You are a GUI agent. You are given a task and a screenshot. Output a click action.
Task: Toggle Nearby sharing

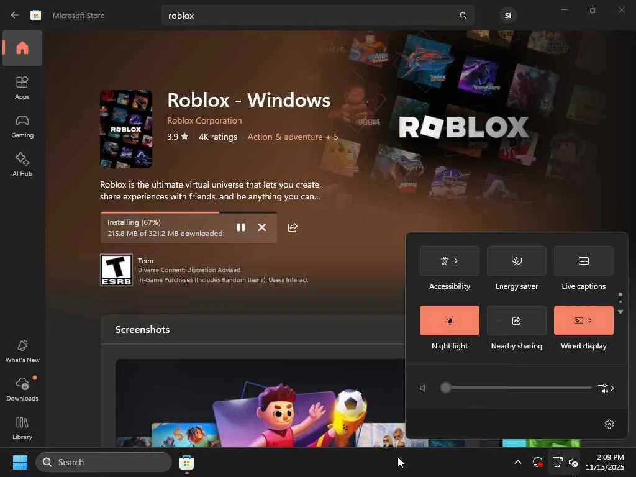[516, 320]
